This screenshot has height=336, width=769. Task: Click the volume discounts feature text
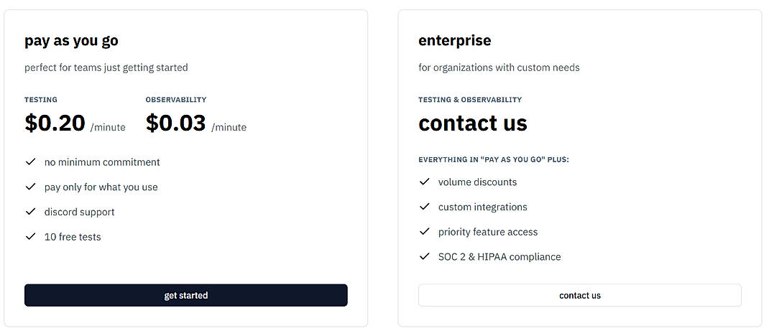(x=477, y=182)
